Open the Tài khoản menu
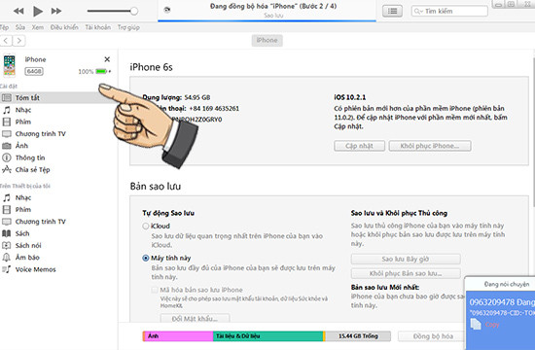This screenshot has width=535, height=350. pyautogui.click(x=98, y=27)
